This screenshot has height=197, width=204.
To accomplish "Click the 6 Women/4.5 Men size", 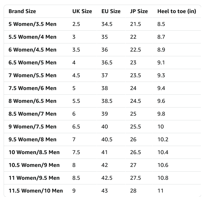I will (32, 50).
